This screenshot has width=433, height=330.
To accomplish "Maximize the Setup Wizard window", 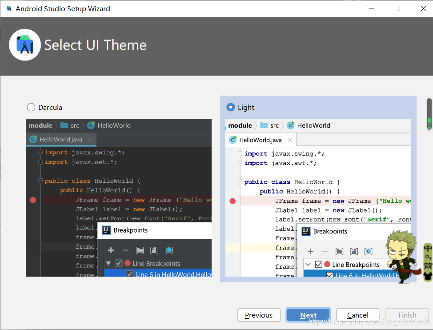I will tap(397, 8).
